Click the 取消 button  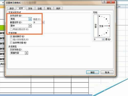(x=107, y=72)
